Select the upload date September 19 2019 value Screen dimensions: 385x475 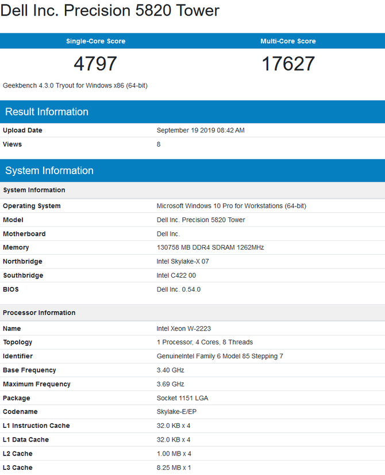201,131
